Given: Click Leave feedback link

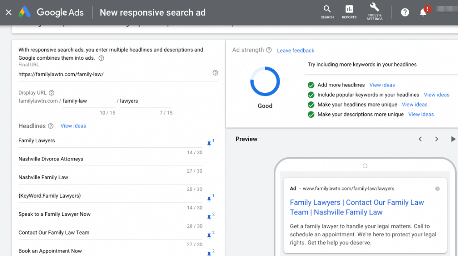Looking at the screenshot, I should [x=296, y=50].
